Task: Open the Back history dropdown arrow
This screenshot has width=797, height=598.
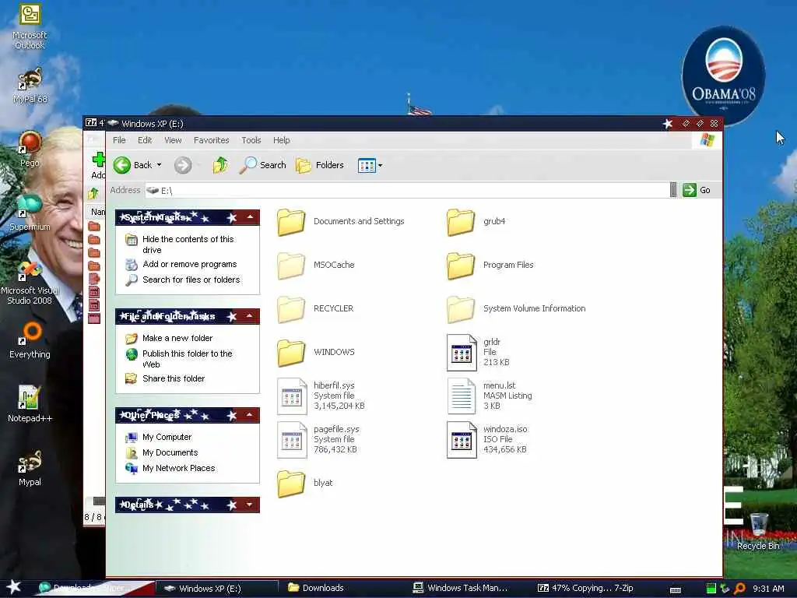Action: 159,165
